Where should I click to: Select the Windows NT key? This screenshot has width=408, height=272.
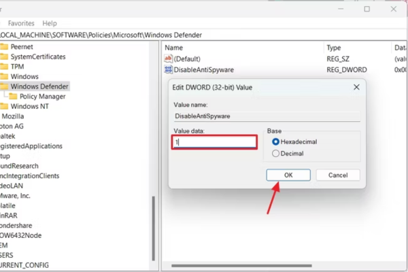pos(29,107)
